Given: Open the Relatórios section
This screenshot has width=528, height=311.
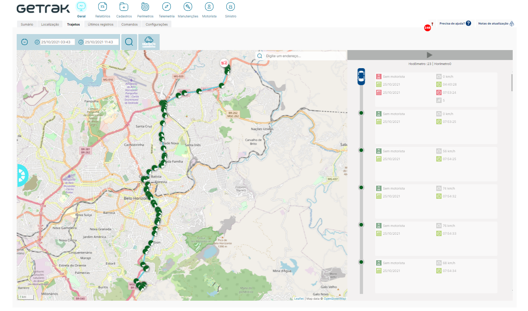Looking at the screenshot, I should point(102,7).
